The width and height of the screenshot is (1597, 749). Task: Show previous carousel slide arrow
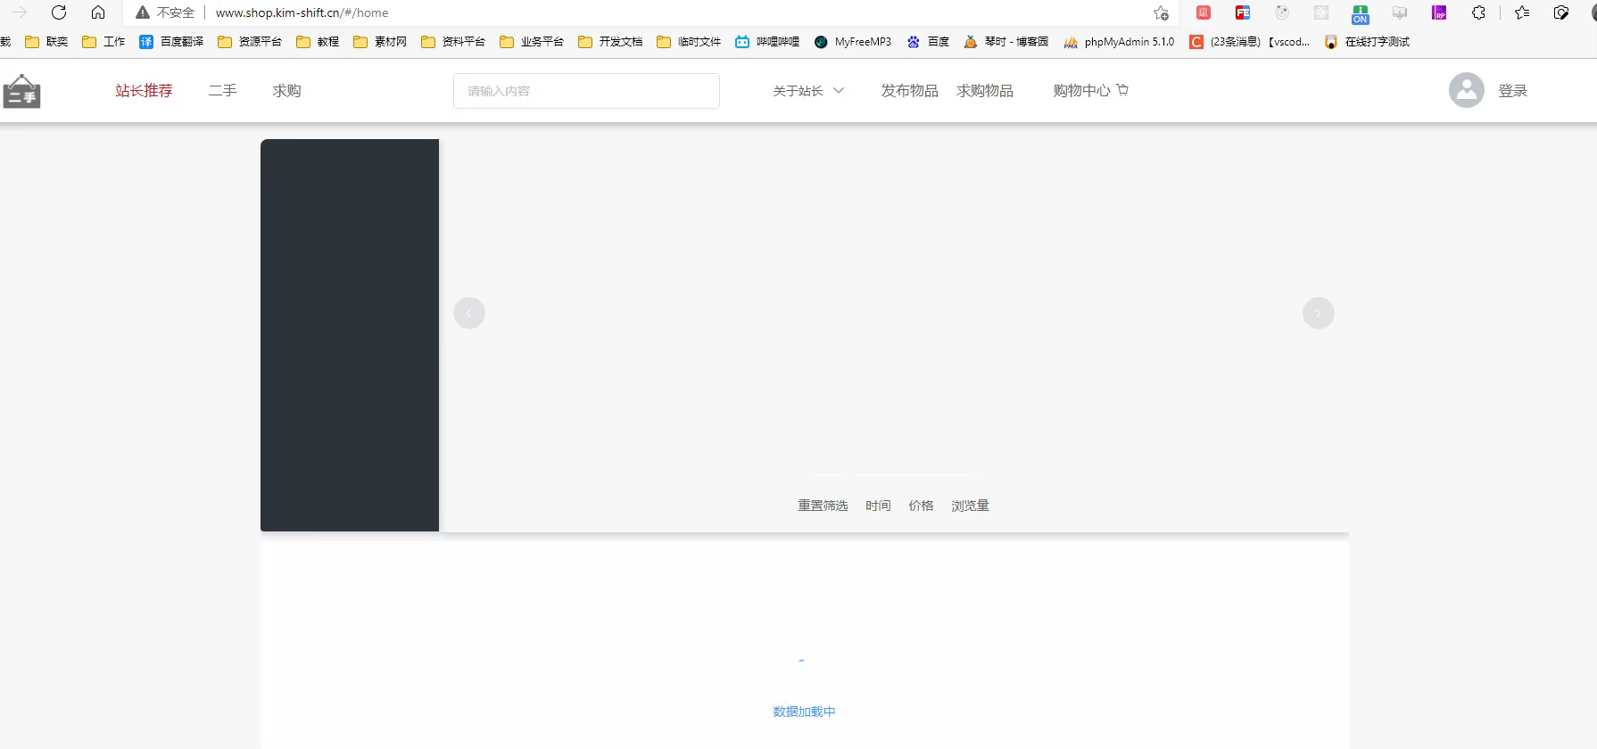coord(469,313)
